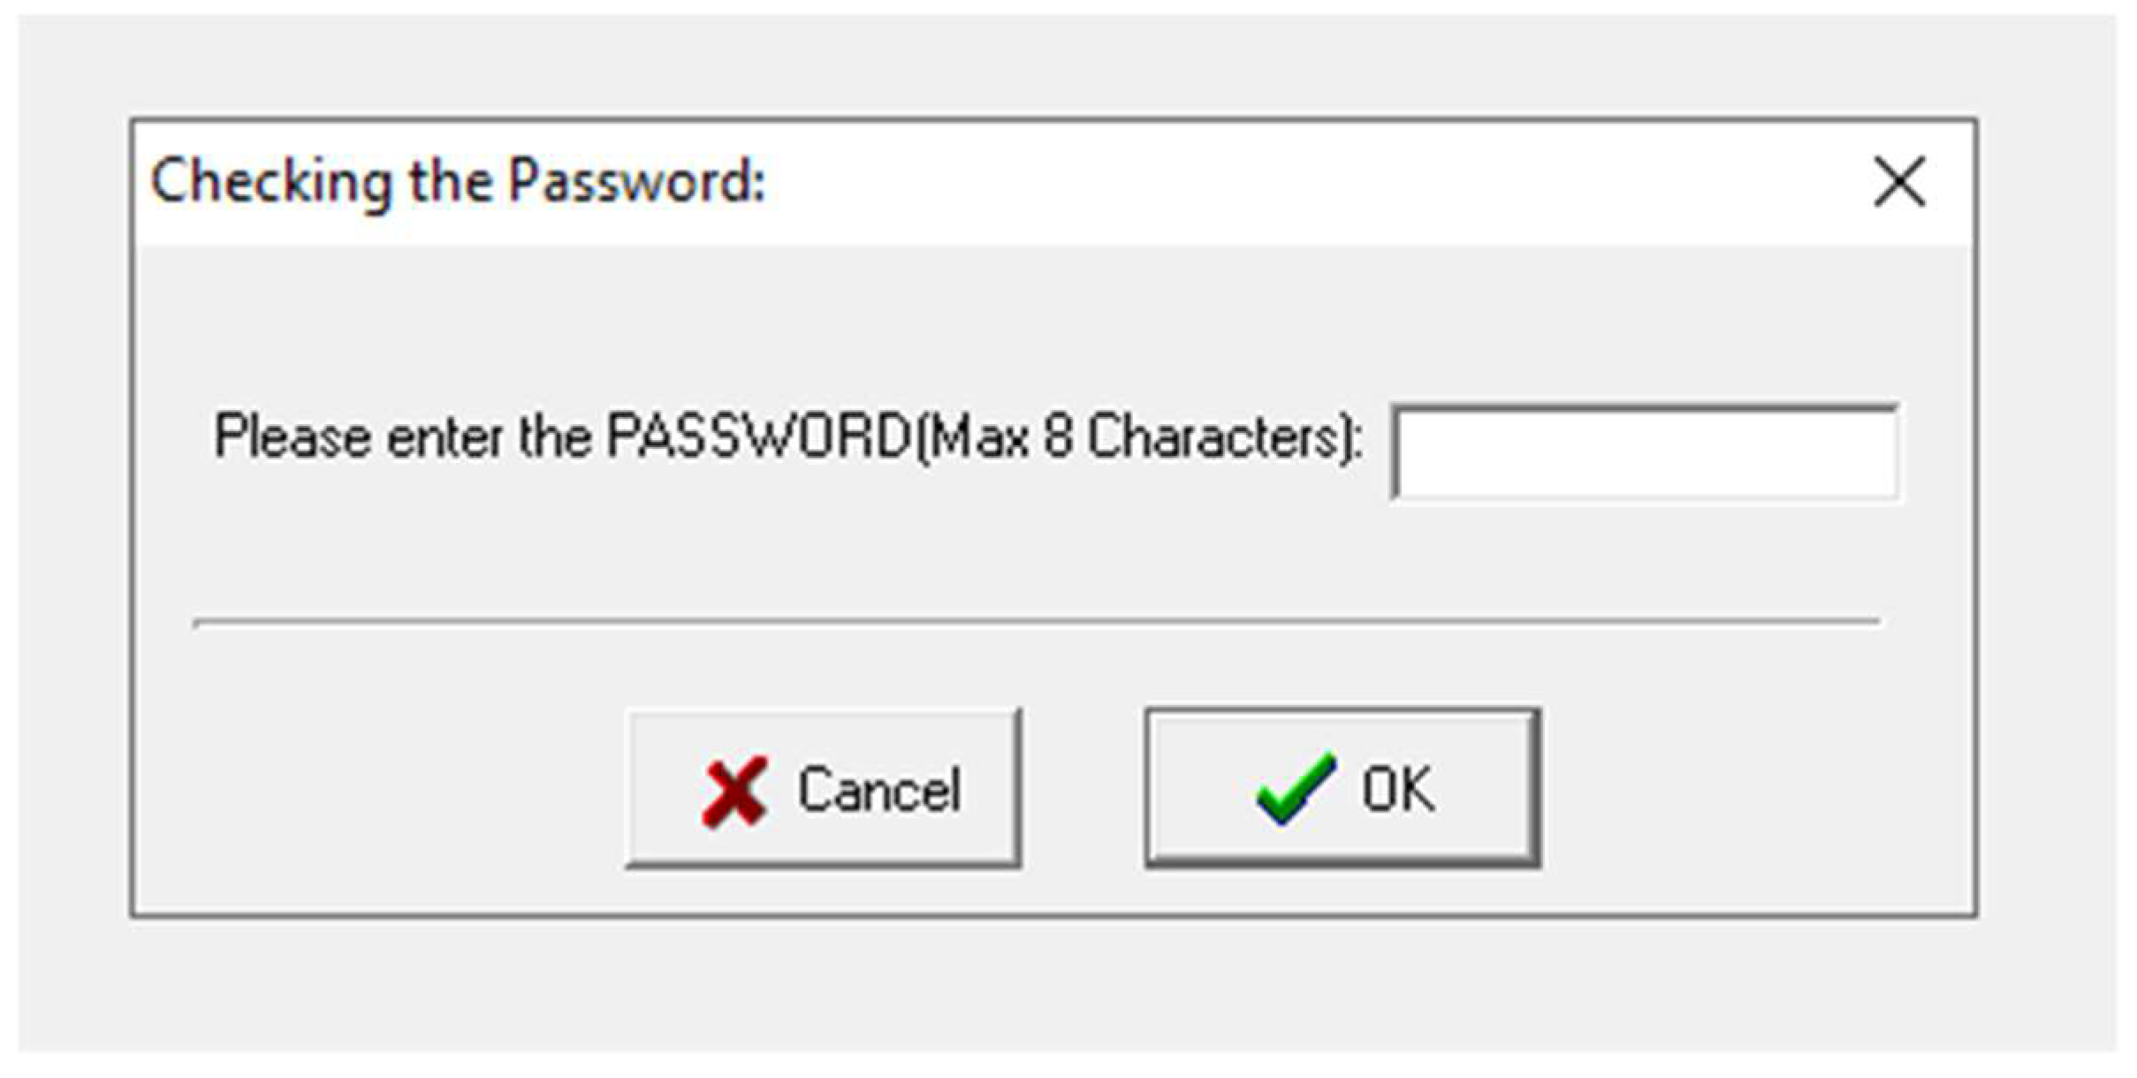The image size is (2137, 1078).
Task: Click the "OK" text on the button
Action: tap(1397, 789)
